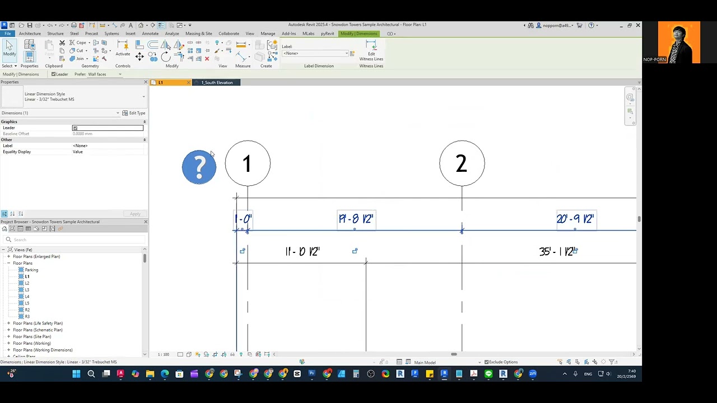Click the Apply button in Properties
This screenshot has height=403, width=717.
135,214
